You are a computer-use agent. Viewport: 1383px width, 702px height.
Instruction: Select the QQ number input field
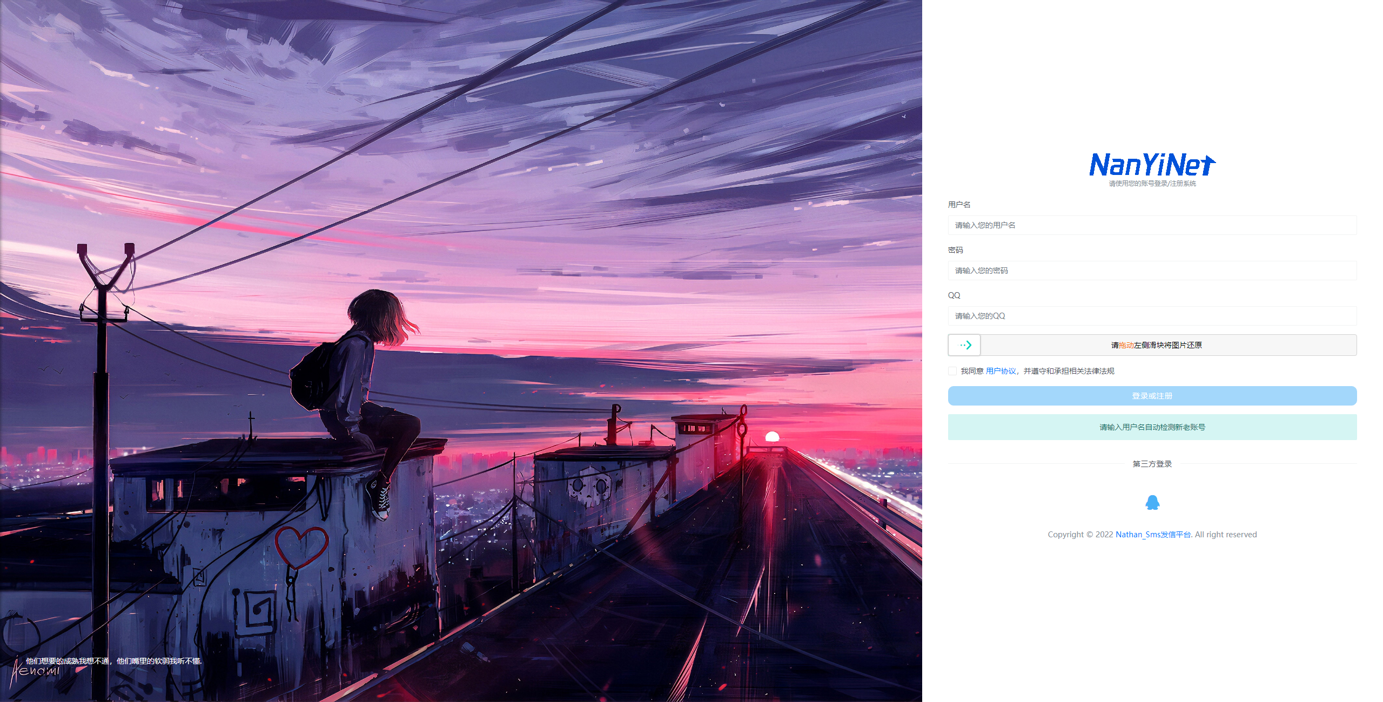(1152, 316)
